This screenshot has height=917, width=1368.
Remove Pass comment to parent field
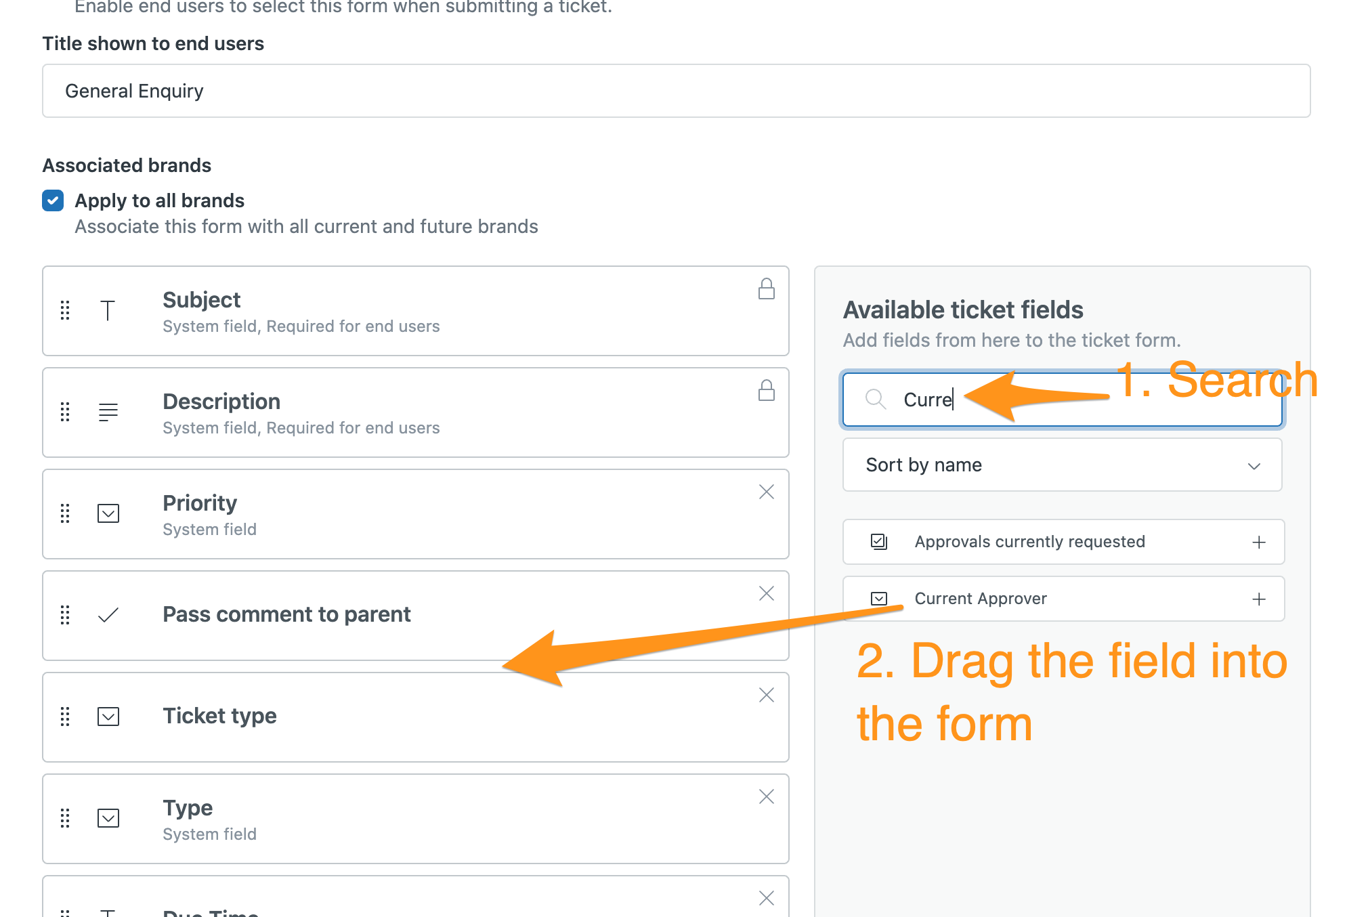tap(766, 593)
